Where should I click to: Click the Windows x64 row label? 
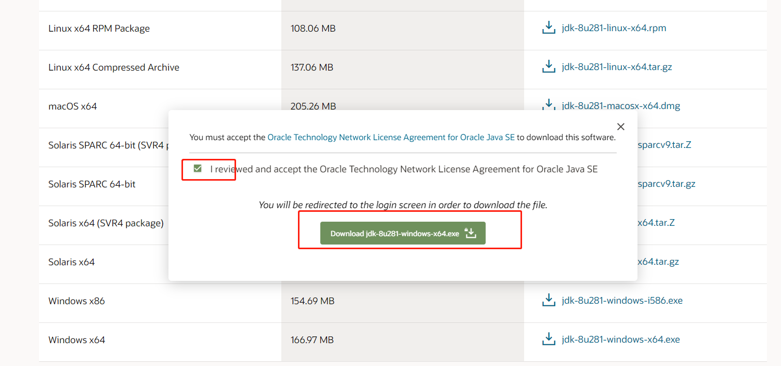(76, 340)
